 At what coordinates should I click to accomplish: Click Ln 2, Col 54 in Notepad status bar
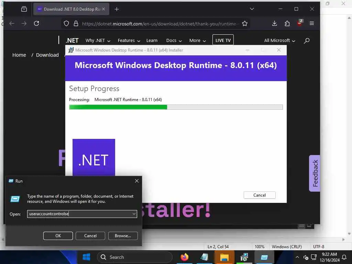click(x=218, y=247)
